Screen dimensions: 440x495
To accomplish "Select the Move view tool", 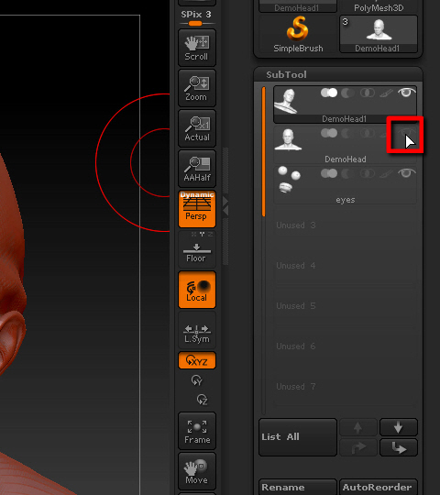I will click(197, 471).
